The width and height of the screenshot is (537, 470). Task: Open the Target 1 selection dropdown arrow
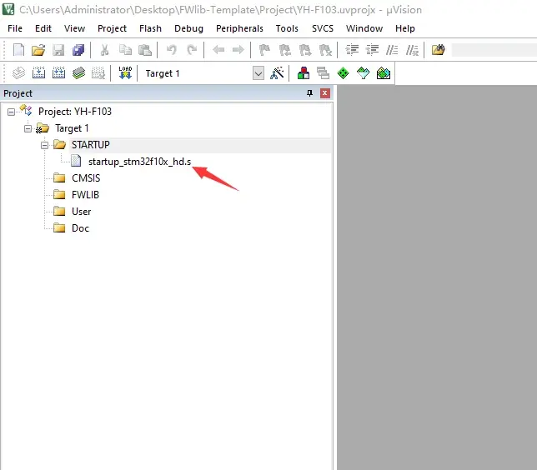(x=258, y=73)
